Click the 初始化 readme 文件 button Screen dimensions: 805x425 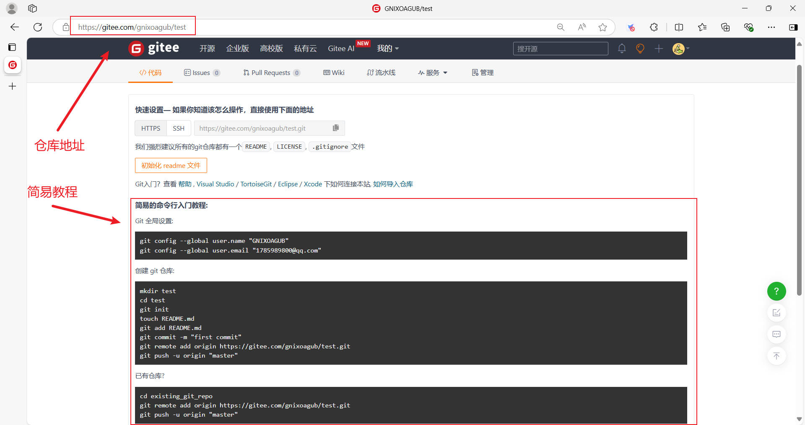pos(171,165)
